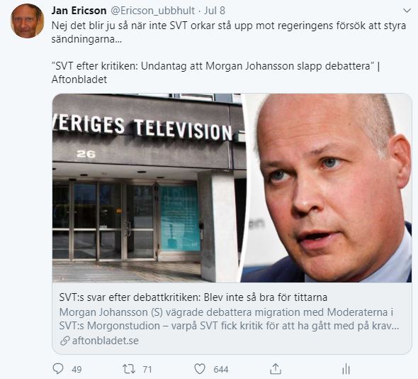Image resolution: width=418 pixels, height=379 pixels.
Task: Open the share upload icon
Action: tap(276, 369)
